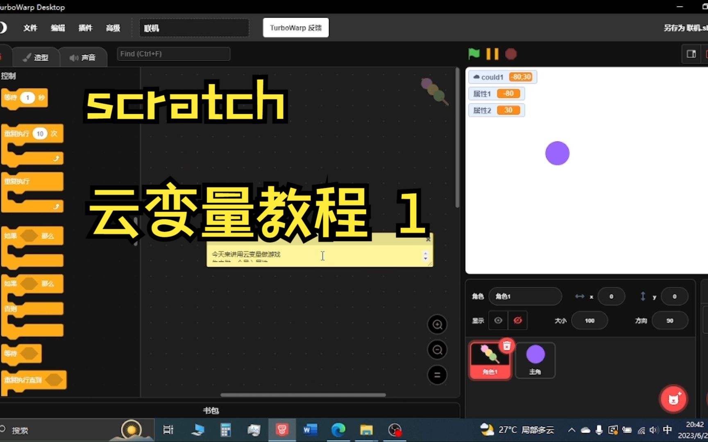Open Task View on the taskbar
The image size is (708, 442).
pos(168,430)
